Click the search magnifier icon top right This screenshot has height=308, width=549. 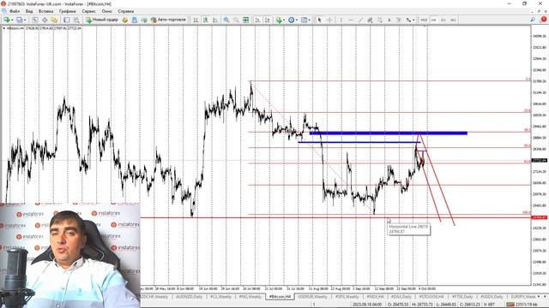pyautogui.click(x=533, y=20)
